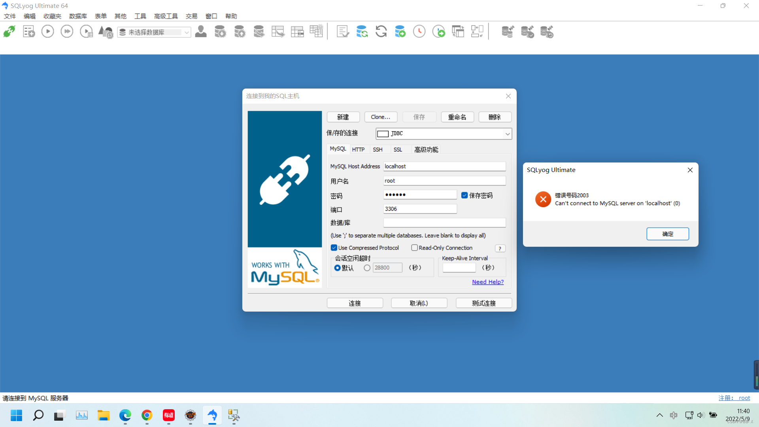
Task: Open the 工具 menu
Action: pos(140,16)
